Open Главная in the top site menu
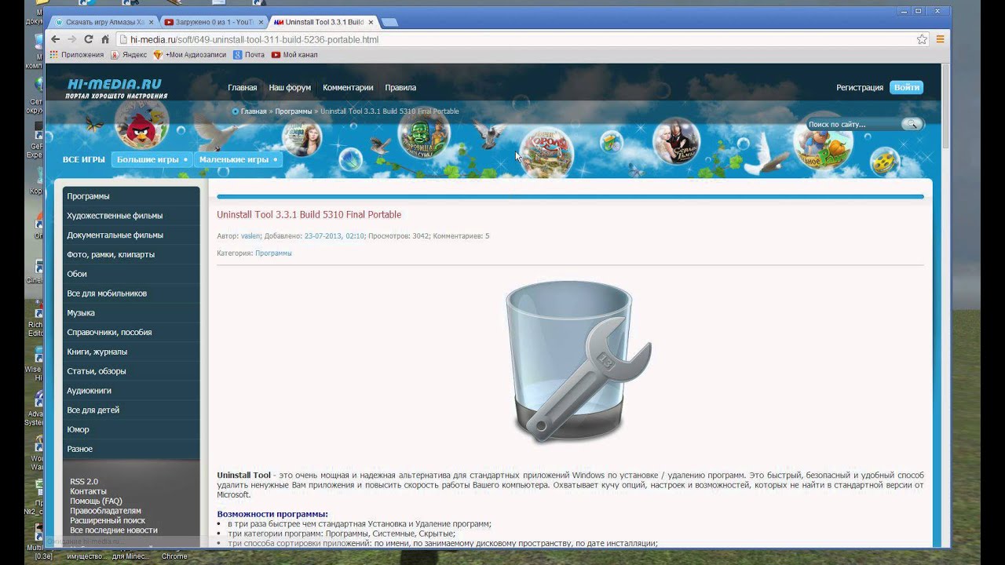1005x565 pixels. coord(243,88)
